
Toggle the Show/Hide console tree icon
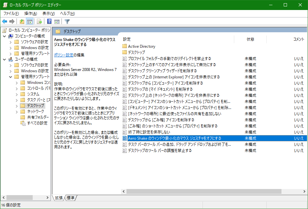pyautogui.click(x=30, y=21)
